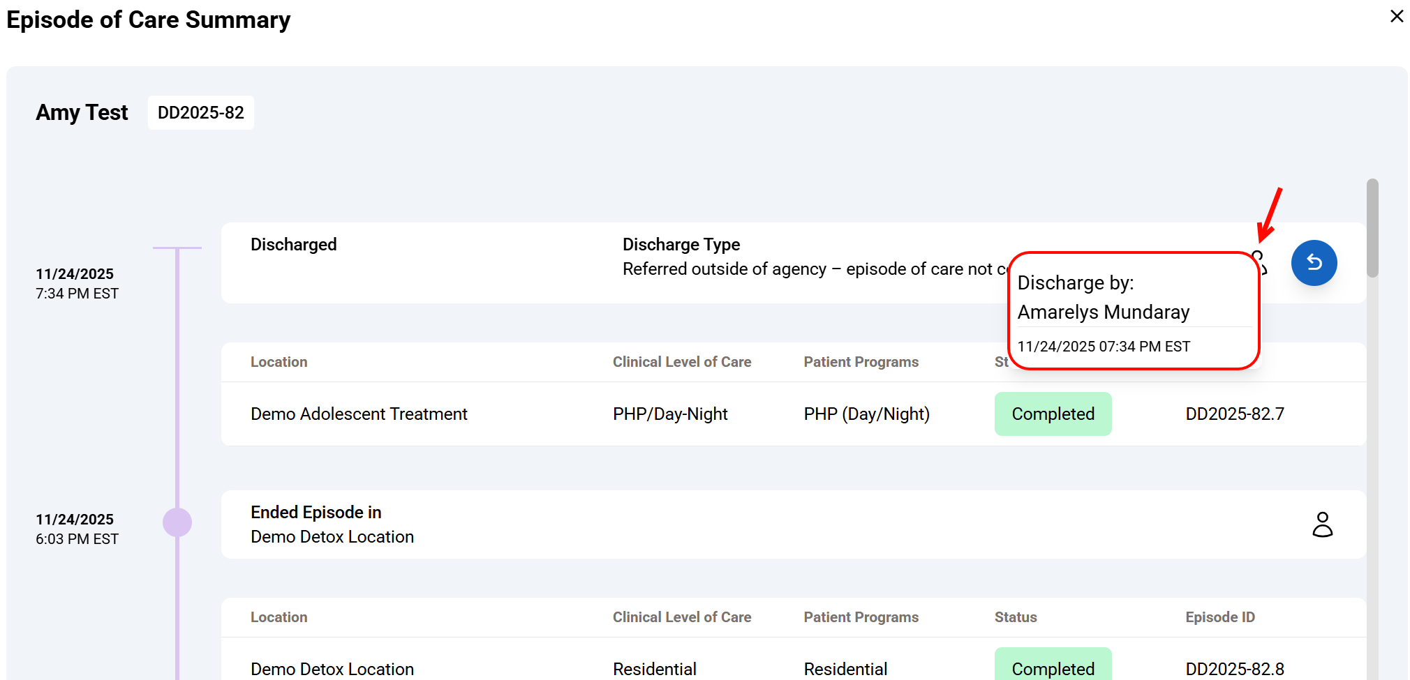1410x680 pixels.
Task: Click Completed status for Demo Detox Location
Action: pos(1053,667)
